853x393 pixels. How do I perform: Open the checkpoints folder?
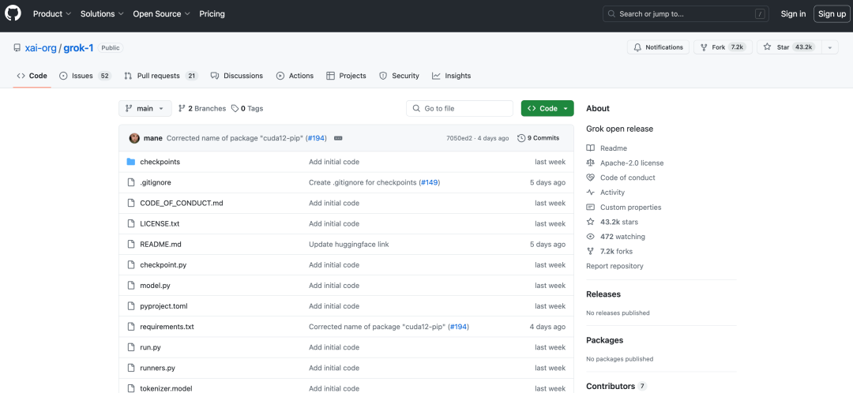160,162
